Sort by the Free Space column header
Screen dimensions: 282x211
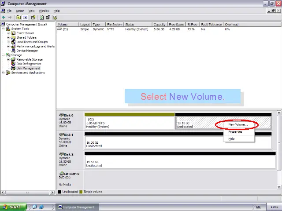coord(176,25)
